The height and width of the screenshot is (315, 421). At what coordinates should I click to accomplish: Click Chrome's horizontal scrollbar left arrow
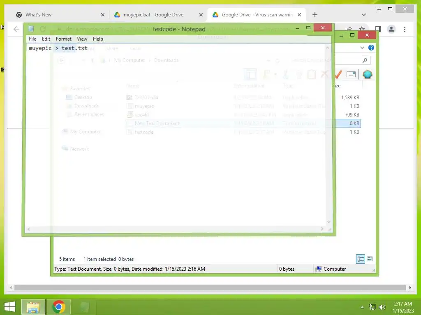coord(11,288)
